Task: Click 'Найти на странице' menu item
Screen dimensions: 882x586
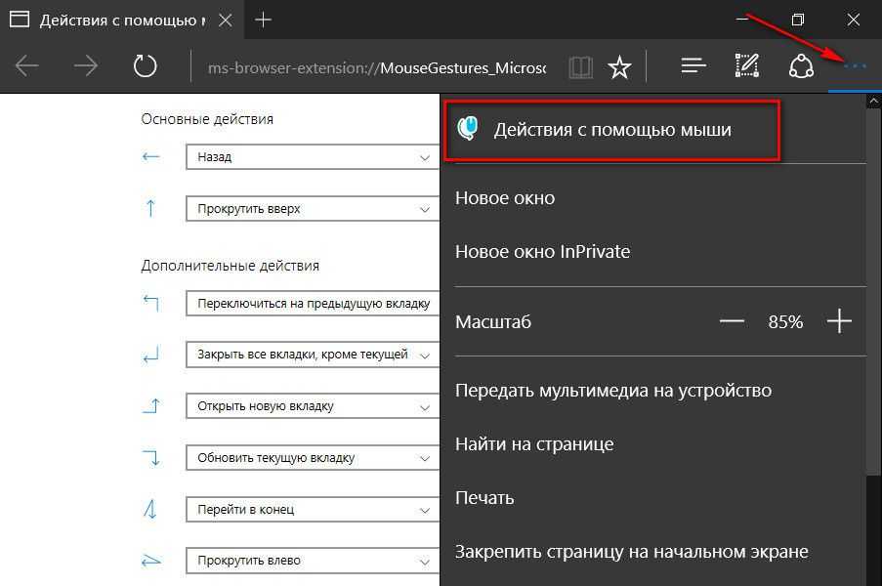Action: 534,443
